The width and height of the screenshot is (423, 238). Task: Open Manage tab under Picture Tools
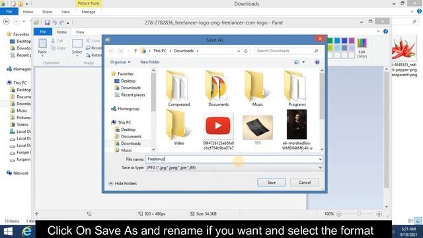click(x=89, y=12)
